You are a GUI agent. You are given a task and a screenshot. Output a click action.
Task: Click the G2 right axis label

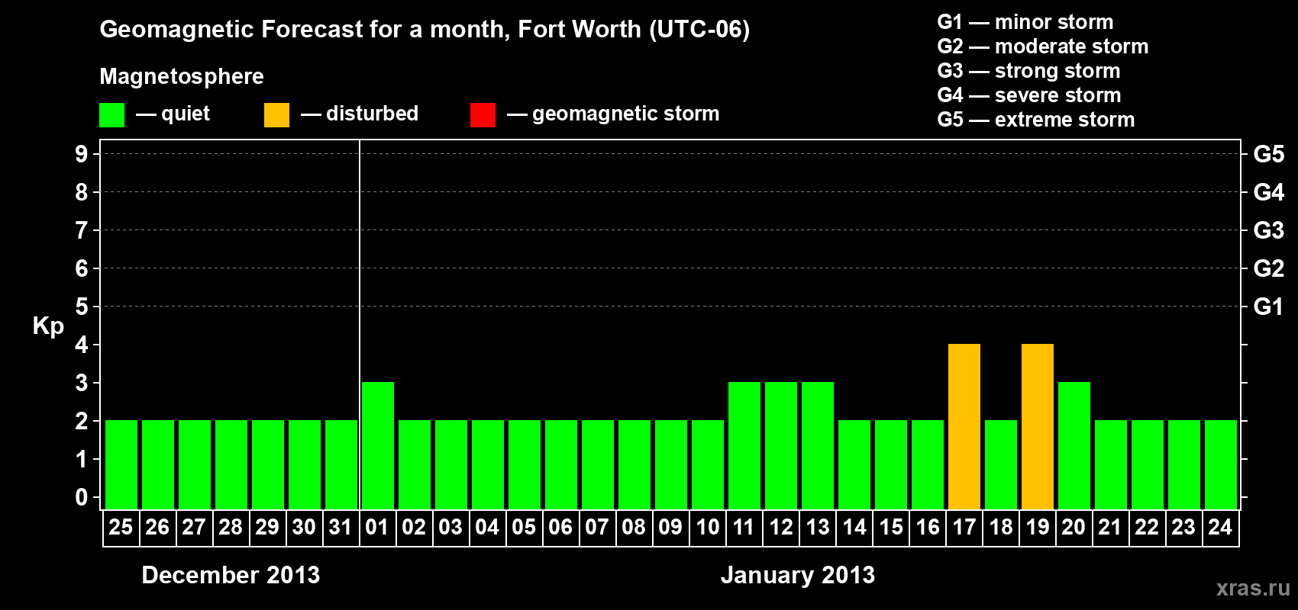click(x=1269, y=268)
